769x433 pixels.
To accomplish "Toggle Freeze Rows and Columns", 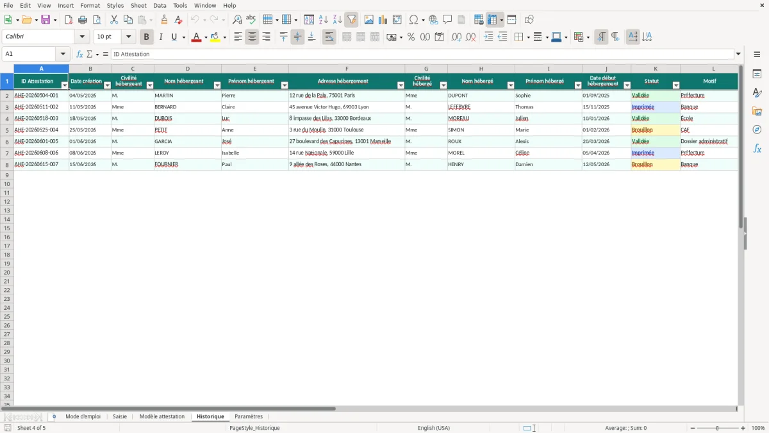I will (492, 20).
